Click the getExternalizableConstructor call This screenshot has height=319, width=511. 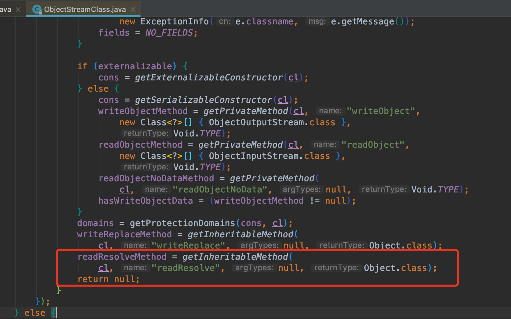coord(209,77)
